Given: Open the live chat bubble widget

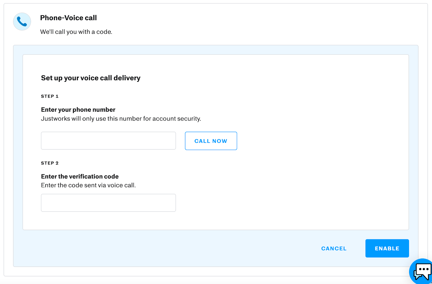Looking at the screenshot, I should pyautogui.click(x=421, y=271).
